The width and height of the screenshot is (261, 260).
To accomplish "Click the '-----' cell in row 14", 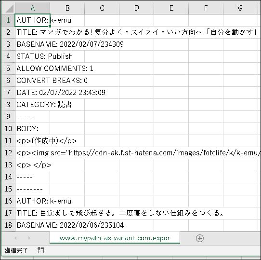I will coord(32,177).
